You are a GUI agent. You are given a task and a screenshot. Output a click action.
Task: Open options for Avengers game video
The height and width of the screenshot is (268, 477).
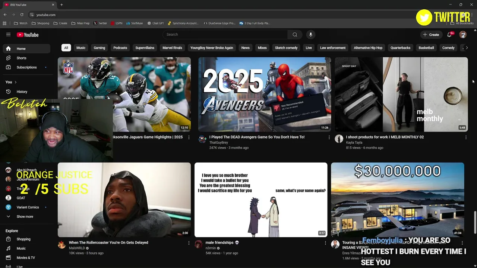pyautogui.click(x=329, y=137)
